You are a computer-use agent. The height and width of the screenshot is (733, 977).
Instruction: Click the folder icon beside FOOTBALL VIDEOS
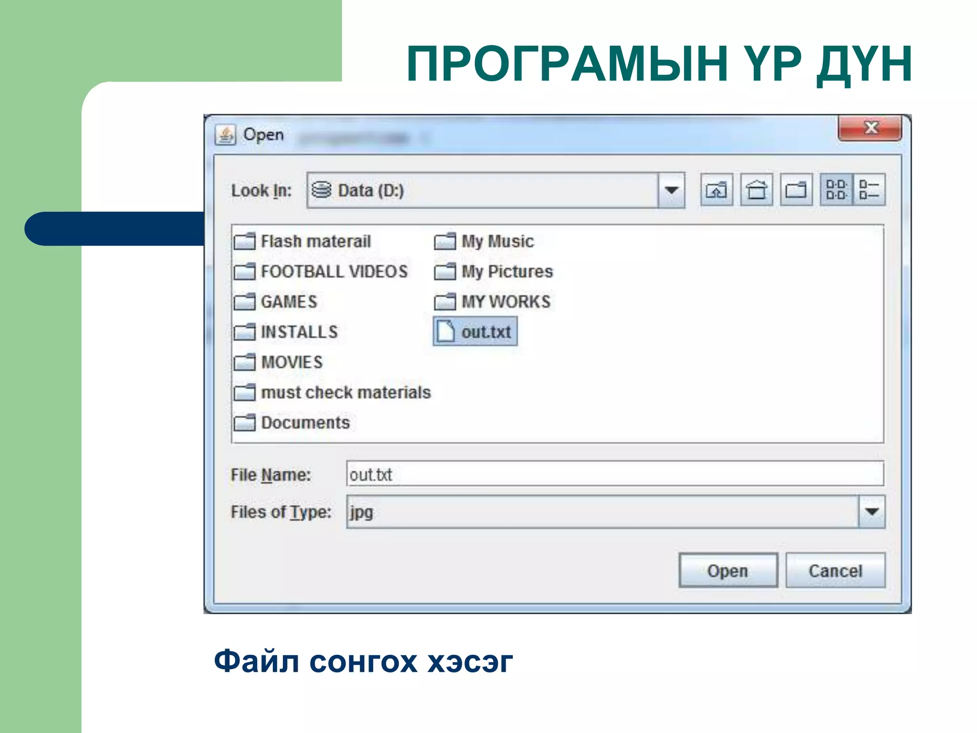(x=245, y=272)
